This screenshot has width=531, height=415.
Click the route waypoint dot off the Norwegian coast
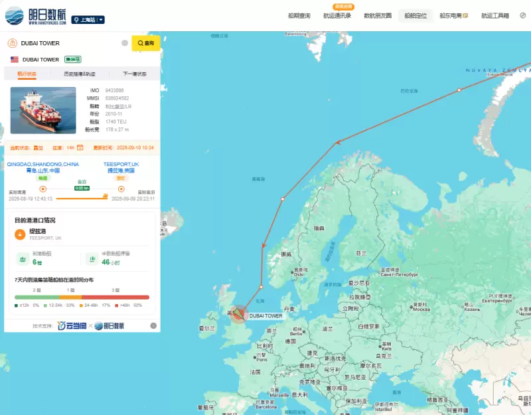[283, 199]
